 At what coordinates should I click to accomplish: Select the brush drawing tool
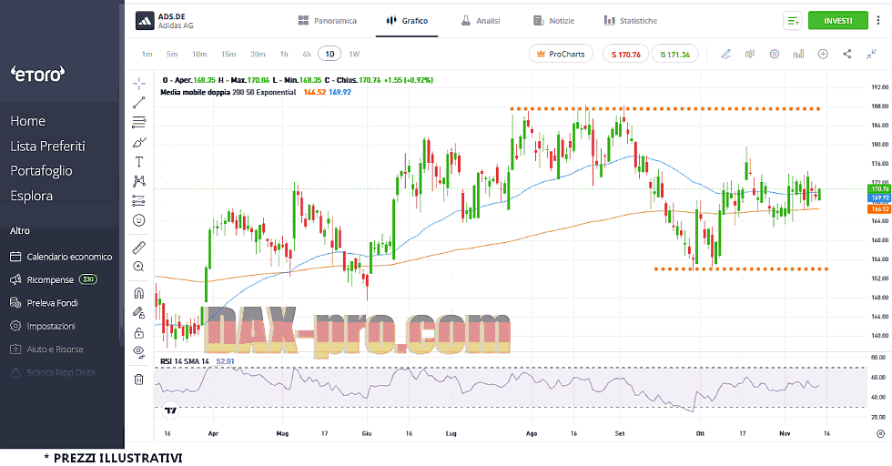[x=138, y=142]
